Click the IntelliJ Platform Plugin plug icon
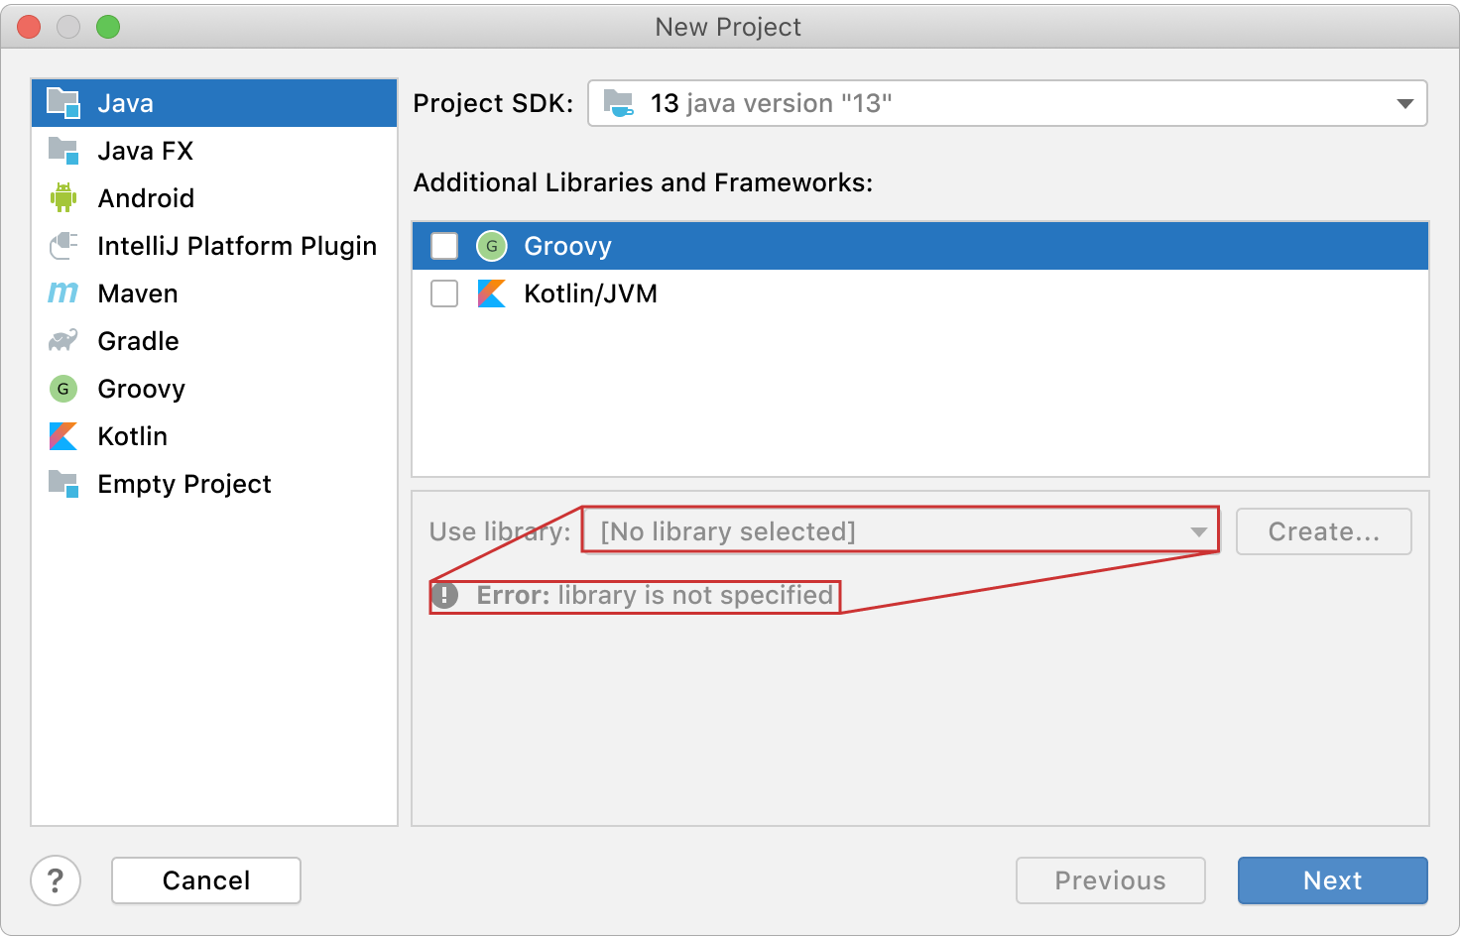The width and height of the screenshot is (1460, 936). [63, 246]
